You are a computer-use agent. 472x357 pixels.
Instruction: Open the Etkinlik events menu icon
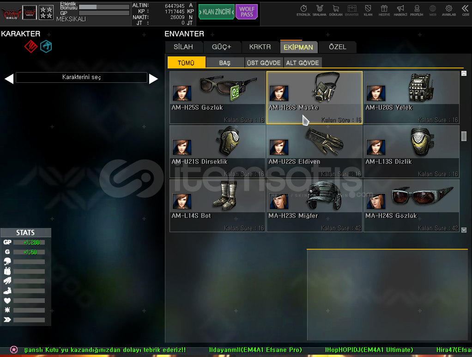303,10
